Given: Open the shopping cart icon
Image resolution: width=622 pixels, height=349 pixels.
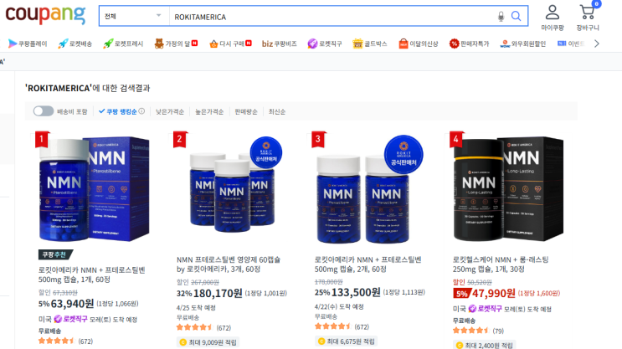Looking at the screenshot, I should point(588,18).
